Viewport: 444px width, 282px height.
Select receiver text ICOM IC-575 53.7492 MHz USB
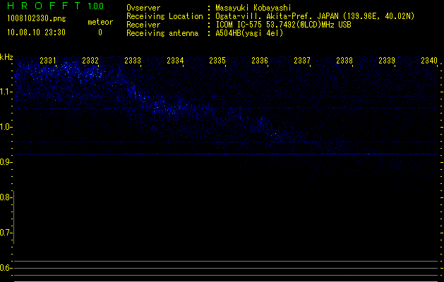[283, 25]
